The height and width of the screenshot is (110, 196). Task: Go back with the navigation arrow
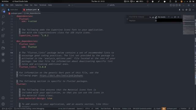pyautogui.click(x=70, y=5)
